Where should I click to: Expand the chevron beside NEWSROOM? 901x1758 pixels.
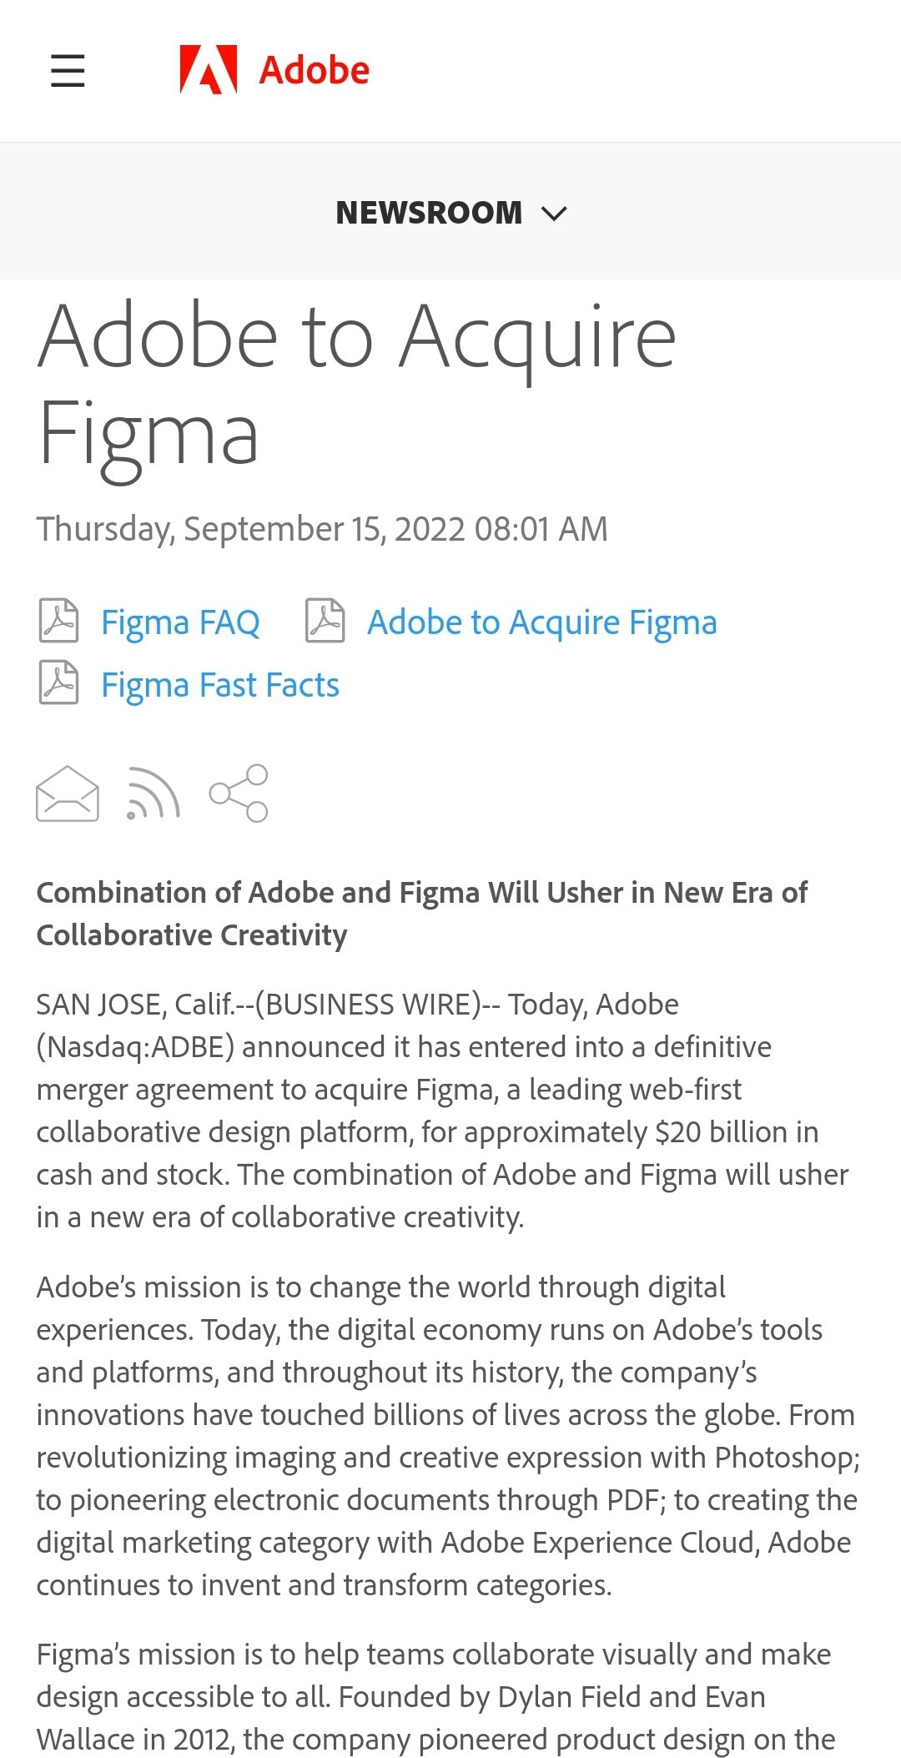point(554,214)
